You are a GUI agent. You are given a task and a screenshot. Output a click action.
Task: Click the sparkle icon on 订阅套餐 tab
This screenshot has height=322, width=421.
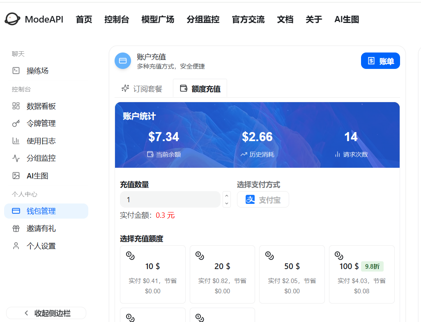point(125,88)
